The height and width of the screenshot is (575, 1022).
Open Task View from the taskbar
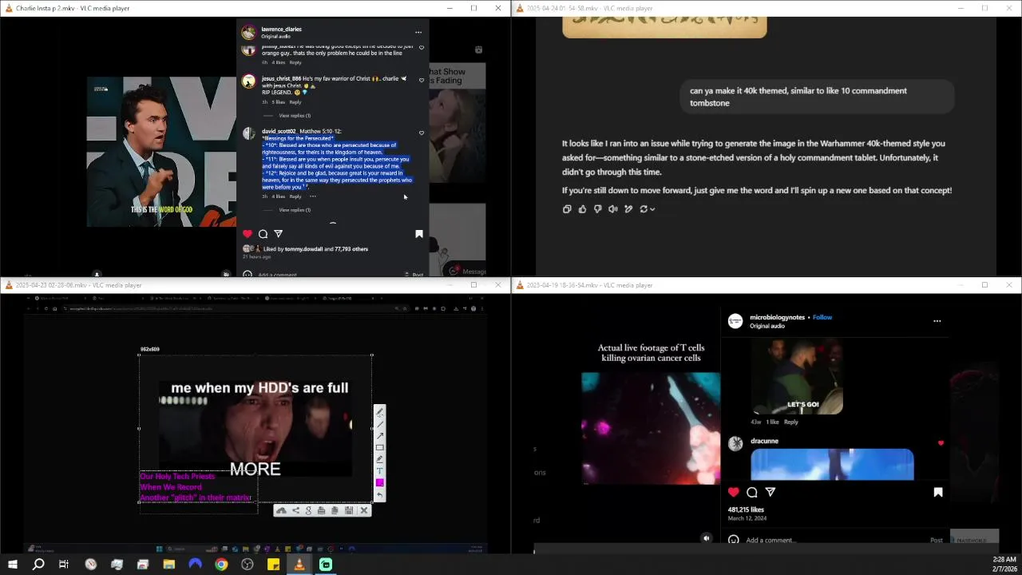pos(64,565)
